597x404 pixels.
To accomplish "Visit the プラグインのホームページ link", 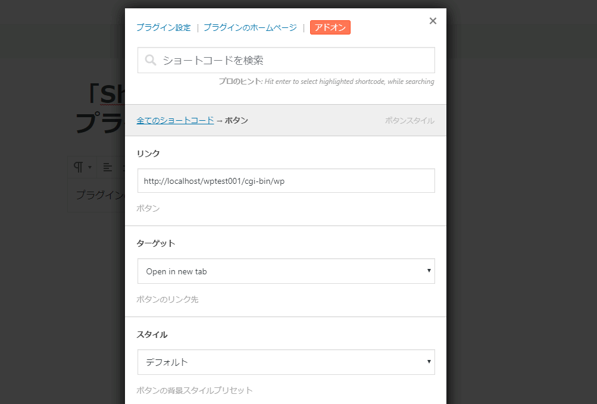I will [250, 27].
